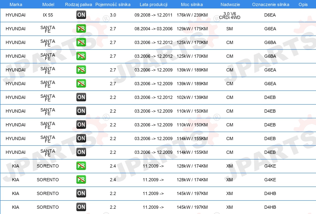Click the D6EA engine code cell

click(270, 15)
